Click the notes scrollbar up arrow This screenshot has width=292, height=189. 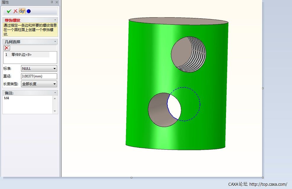pos(55,98)
